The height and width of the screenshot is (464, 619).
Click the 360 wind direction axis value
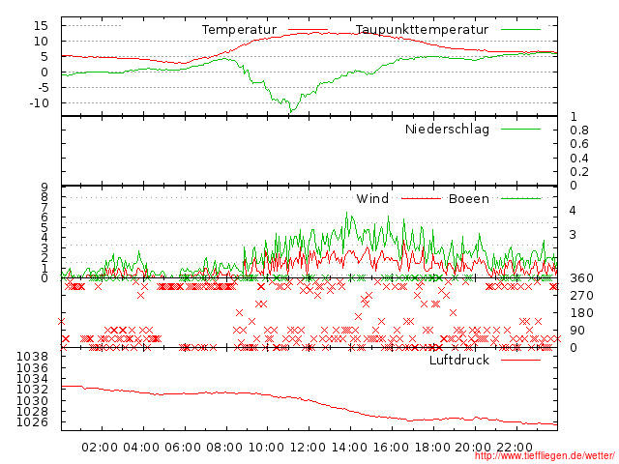pos(581,278)
